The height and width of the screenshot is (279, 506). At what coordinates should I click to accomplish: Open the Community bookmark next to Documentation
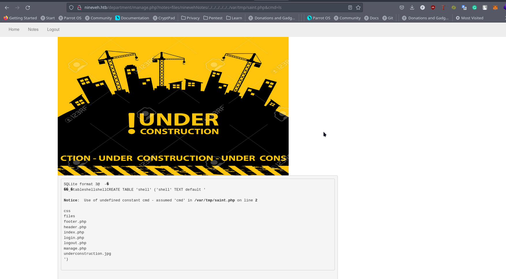coord(98,18)
